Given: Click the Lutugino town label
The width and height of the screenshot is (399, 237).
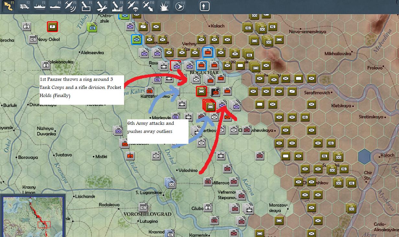Looking at the screenshot, I should [148, 221].
